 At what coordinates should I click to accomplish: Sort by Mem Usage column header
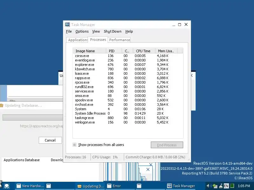[x=166, y=51]
